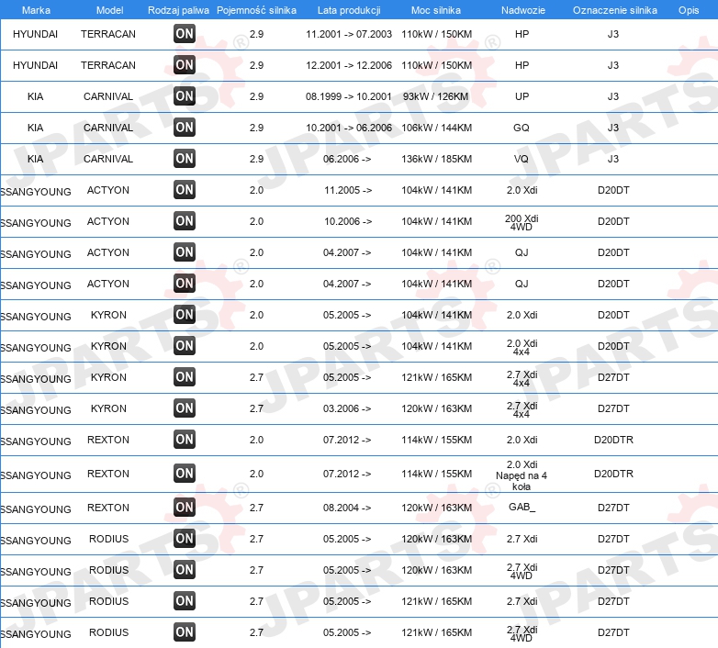
Task: Click the power cell 106kW / 144KM
Action: 436,128
